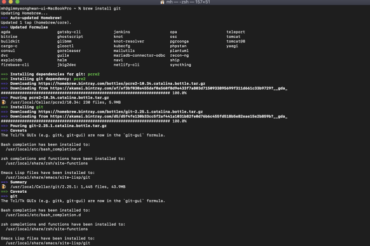Click the 'phpstan' formula name

[x=178, y=46]
